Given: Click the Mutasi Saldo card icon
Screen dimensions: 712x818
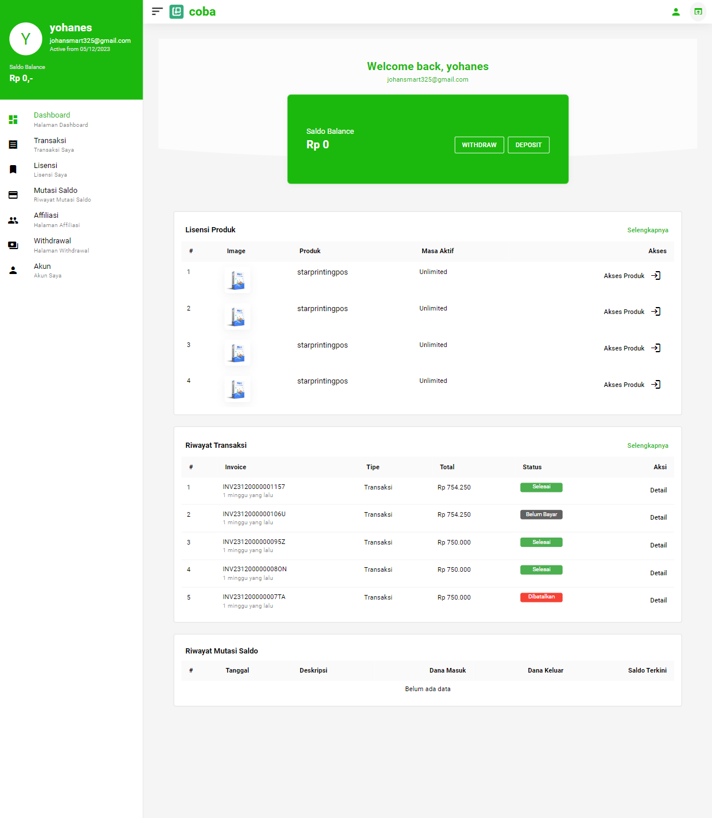Looking at the screenshot, I should pos(13,195).
